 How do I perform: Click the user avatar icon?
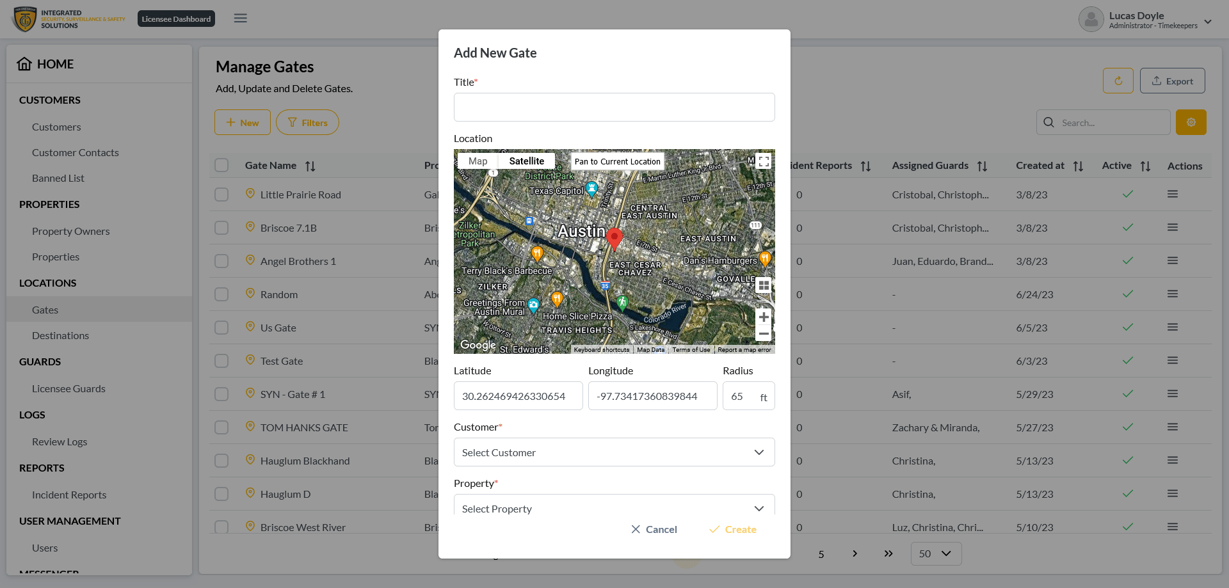[1091, 19]
